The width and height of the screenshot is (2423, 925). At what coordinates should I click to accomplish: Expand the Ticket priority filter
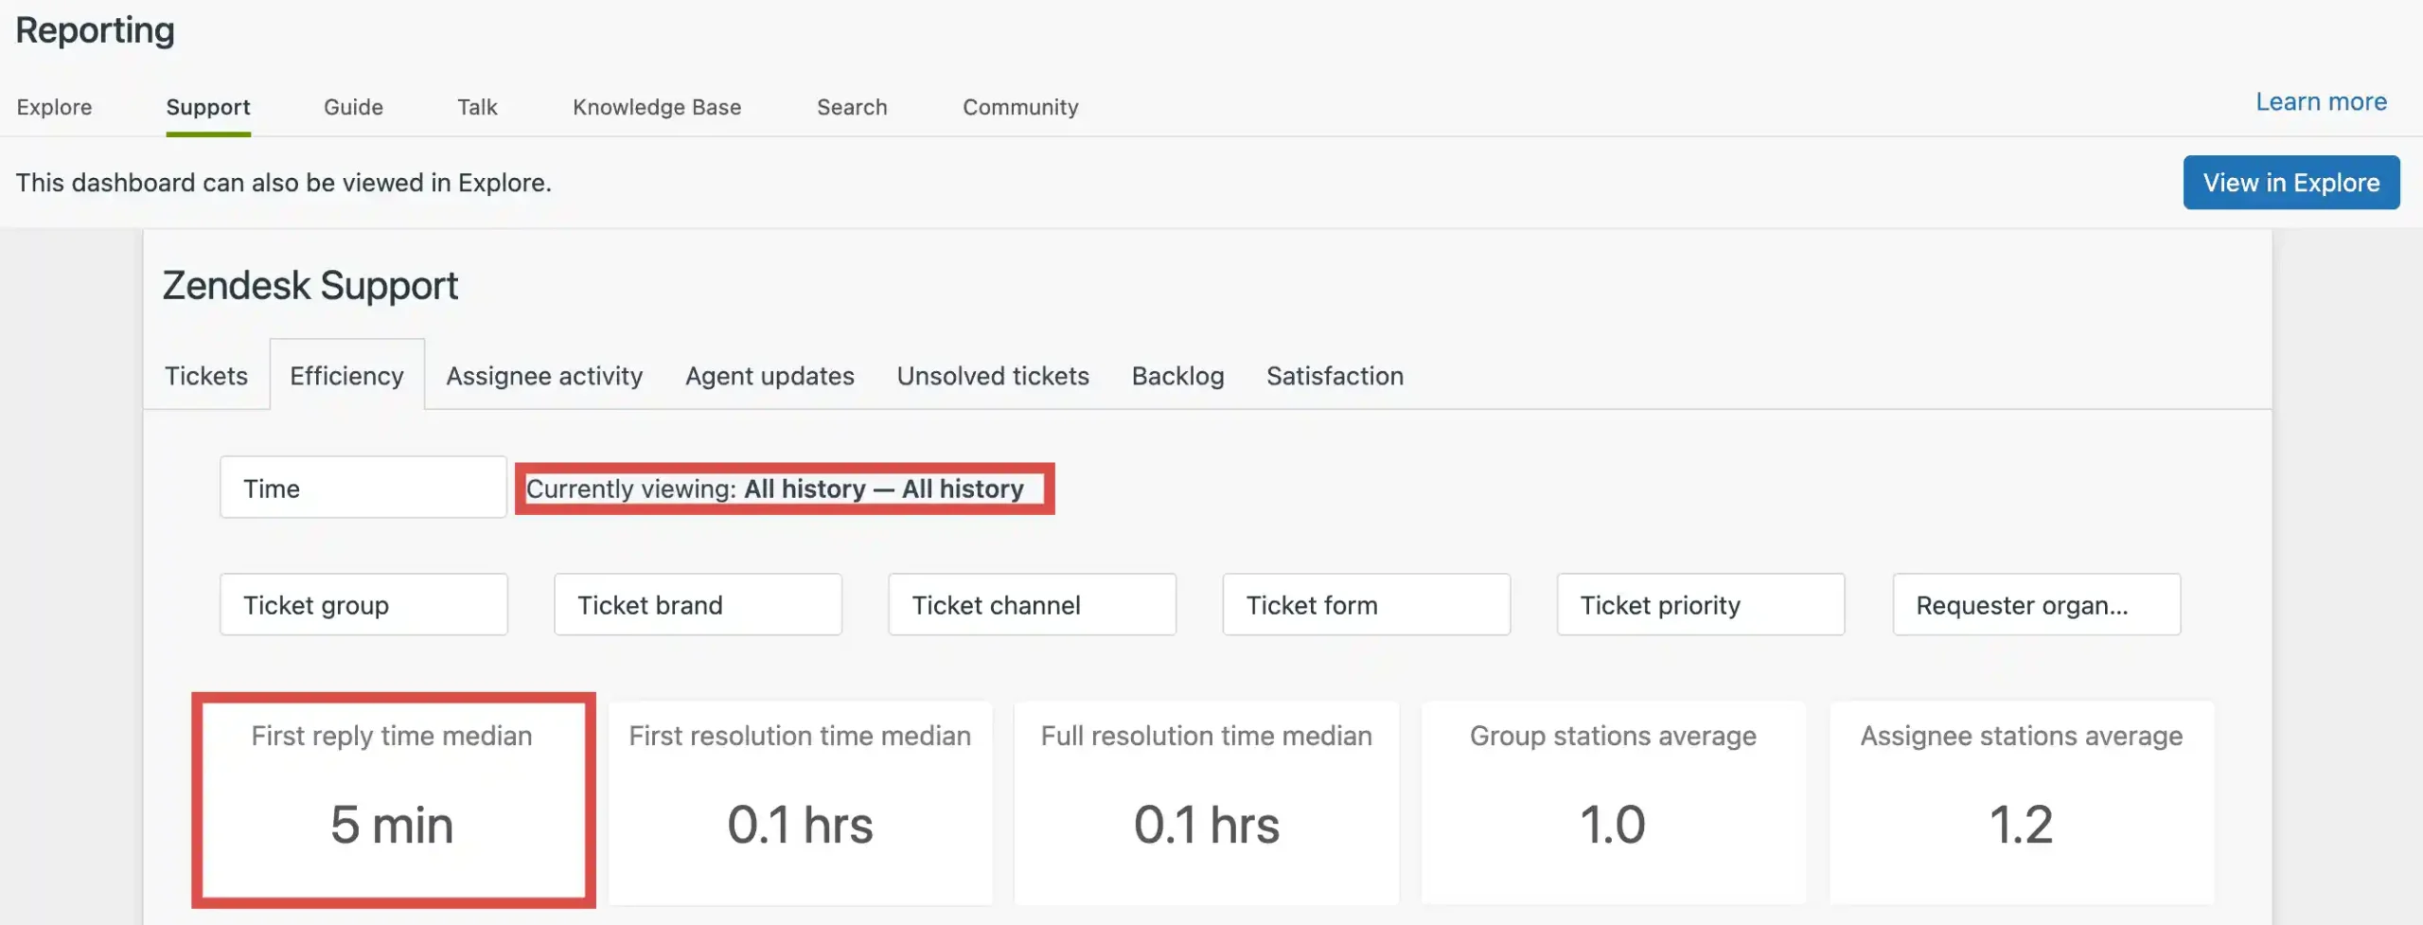click(x=1700, y=604)
